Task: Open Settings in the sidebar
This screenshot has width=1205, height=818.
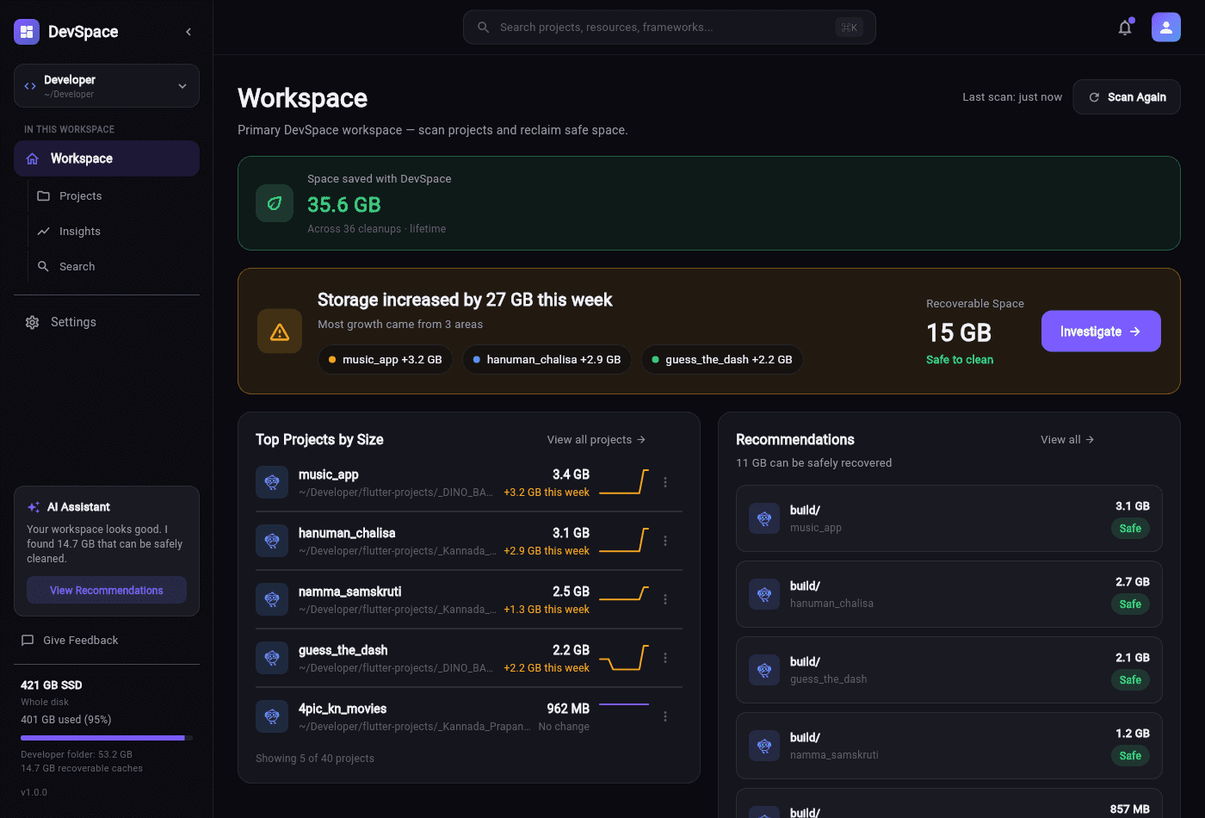Action: coord(107,322)
